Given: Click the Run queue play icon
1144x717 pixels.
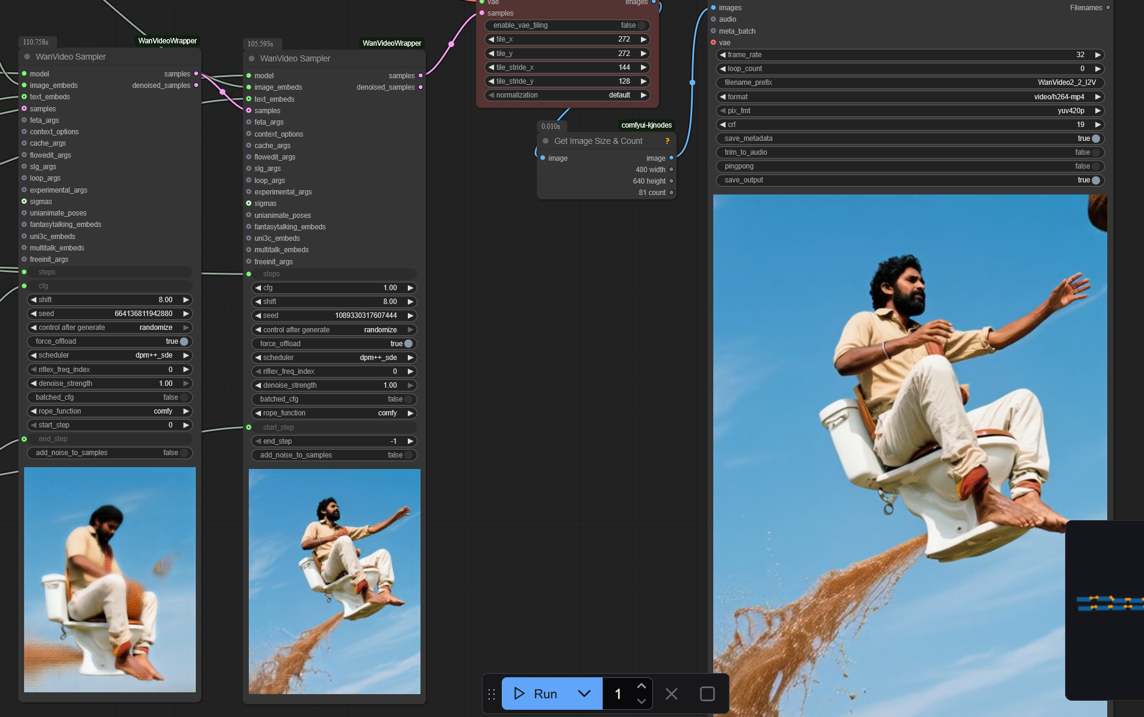Looking at the screenshot, I should [x=519, y=694].
